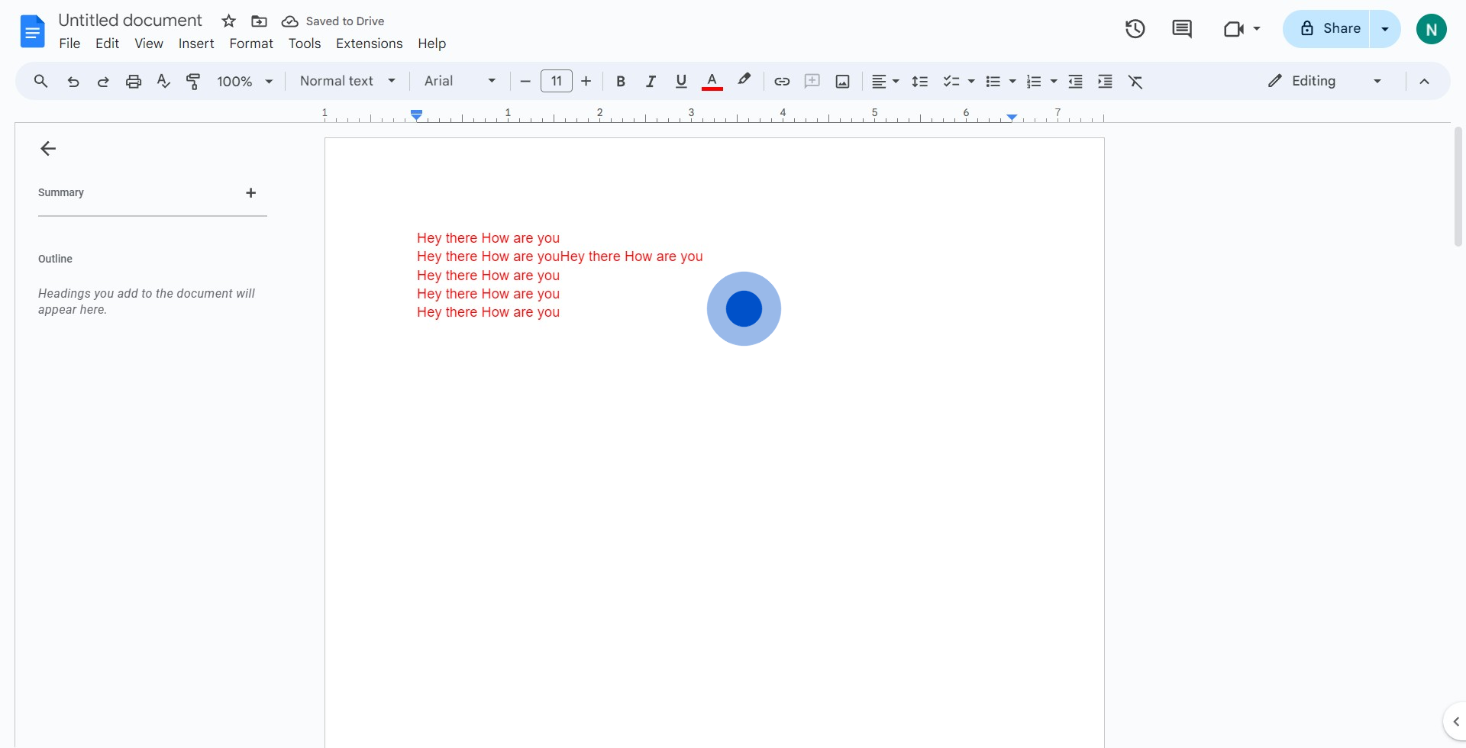Screen dimensions: 1466x748
Task: Click the font size field showing 11
Action: pos(557,81)
